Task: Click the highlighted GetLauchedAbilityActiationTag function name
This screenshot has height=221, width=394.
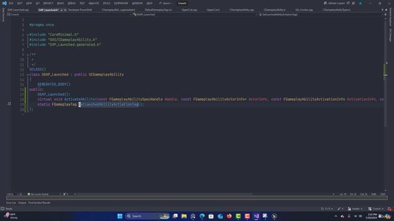Action: pos(108,104)
